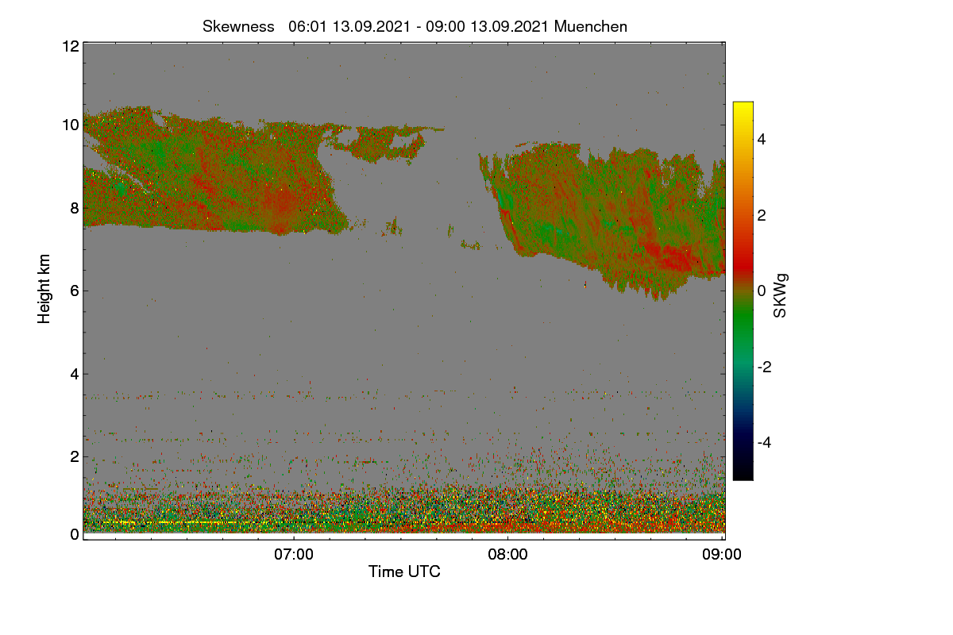Viewport: 953px width, 635px height.
Task: Click the '09:00' time tick label
Action: 722,555
